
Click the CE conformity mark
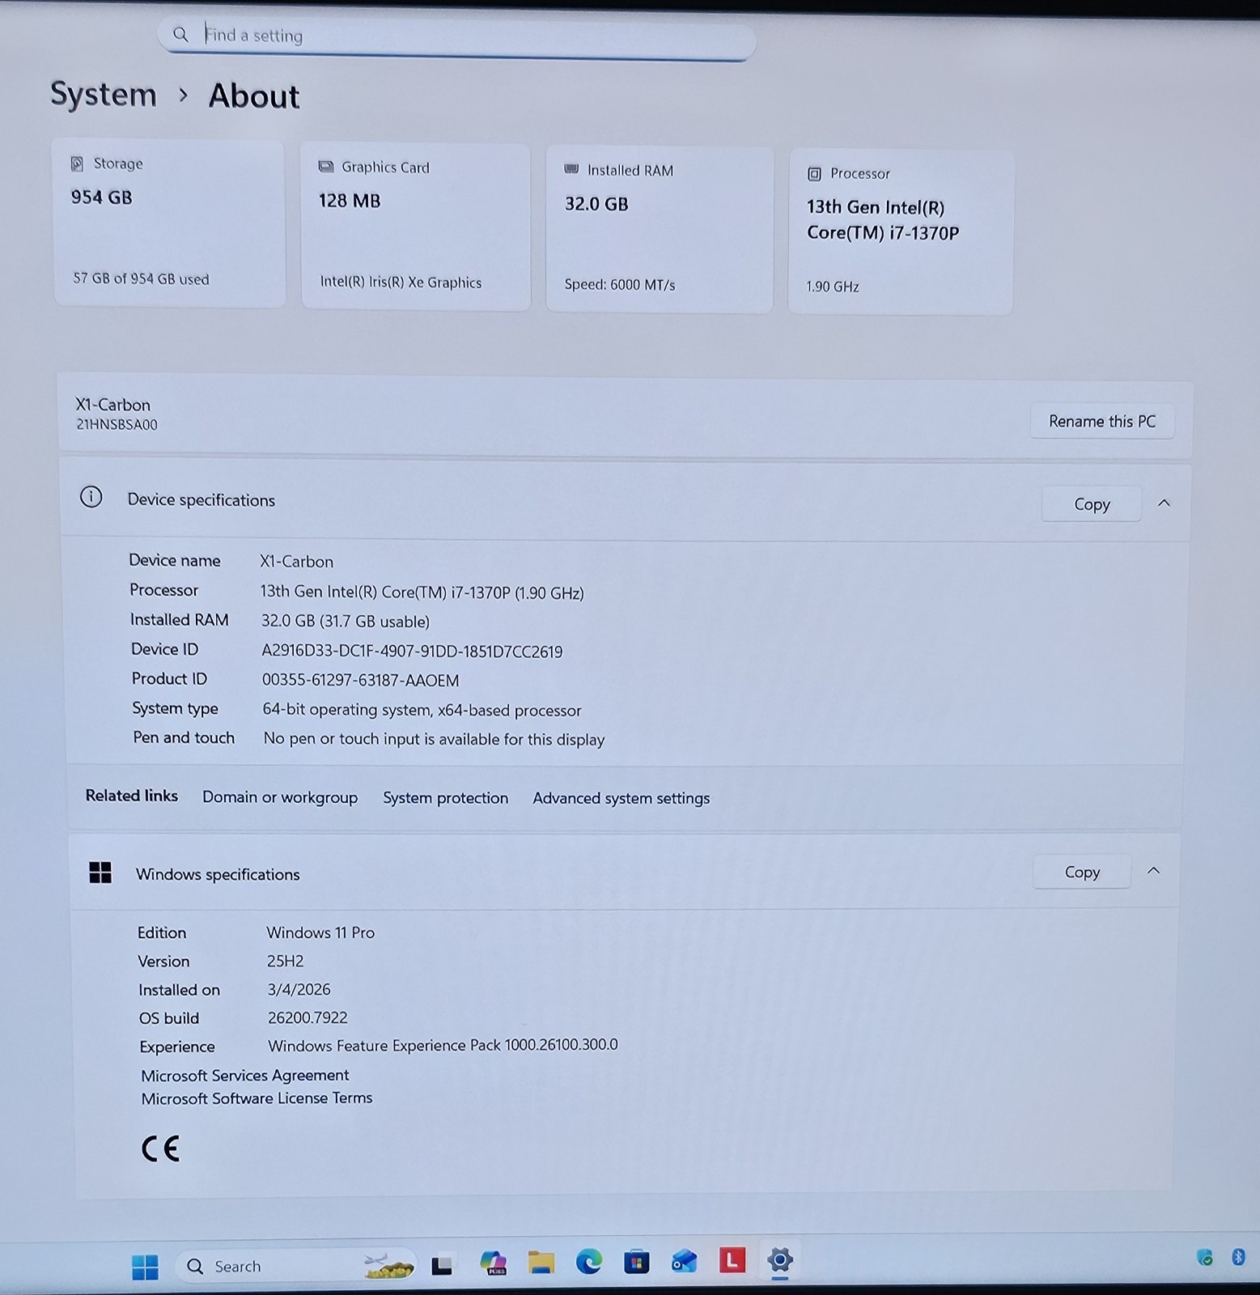[160, 1149]
